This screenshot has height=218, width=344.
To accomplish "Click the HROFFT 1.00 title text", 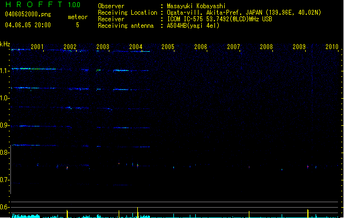I will click(43, 4).
